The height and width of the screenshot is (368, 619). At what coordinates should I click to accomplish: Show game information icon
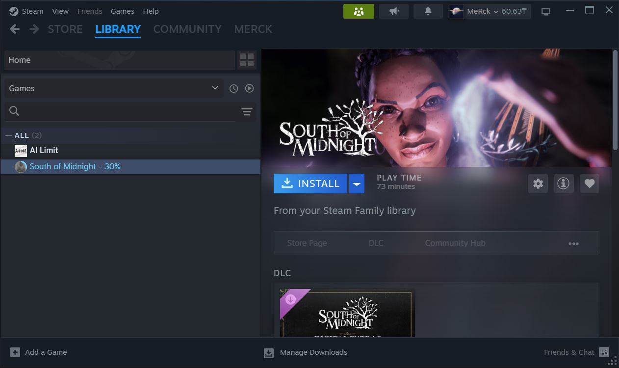(x=564, y=184)
